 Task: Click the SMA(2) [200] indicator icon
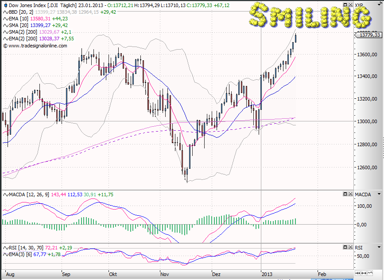(5, 32)
